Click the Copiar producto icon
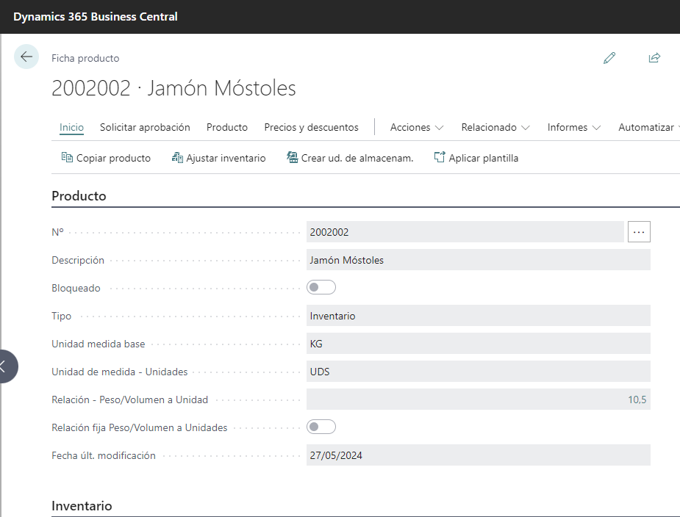This screenshot has width=680, height=517. pyautogui.click(x=67, y=158)
